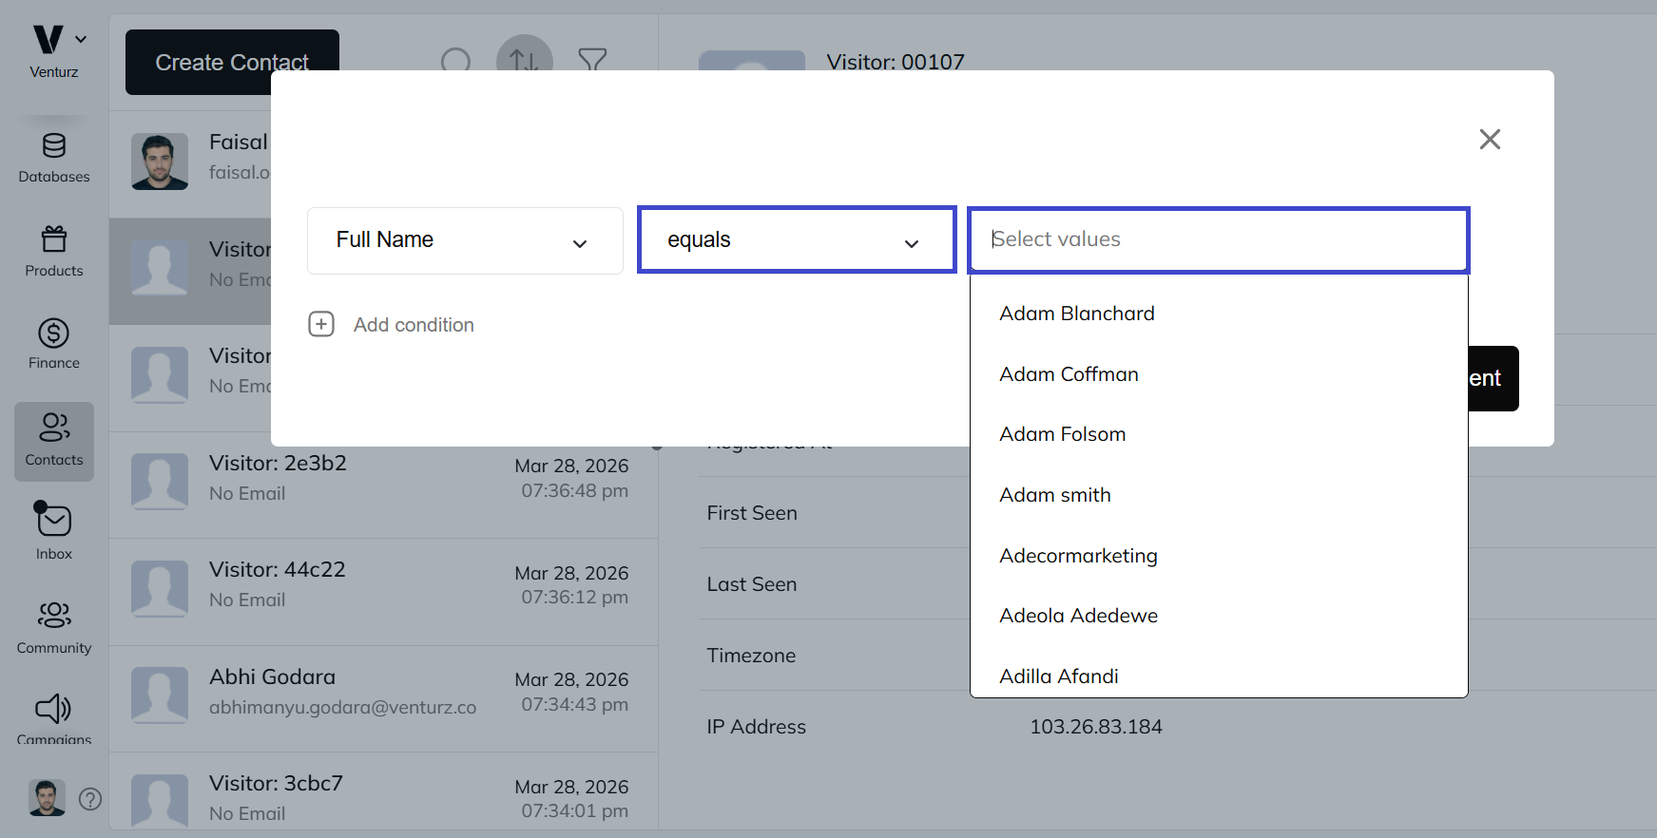The width and height of the screenshot is (1657, 838).
Task: Click the help question mark icon
Action: pyautogui.click(x=90, y=799)
